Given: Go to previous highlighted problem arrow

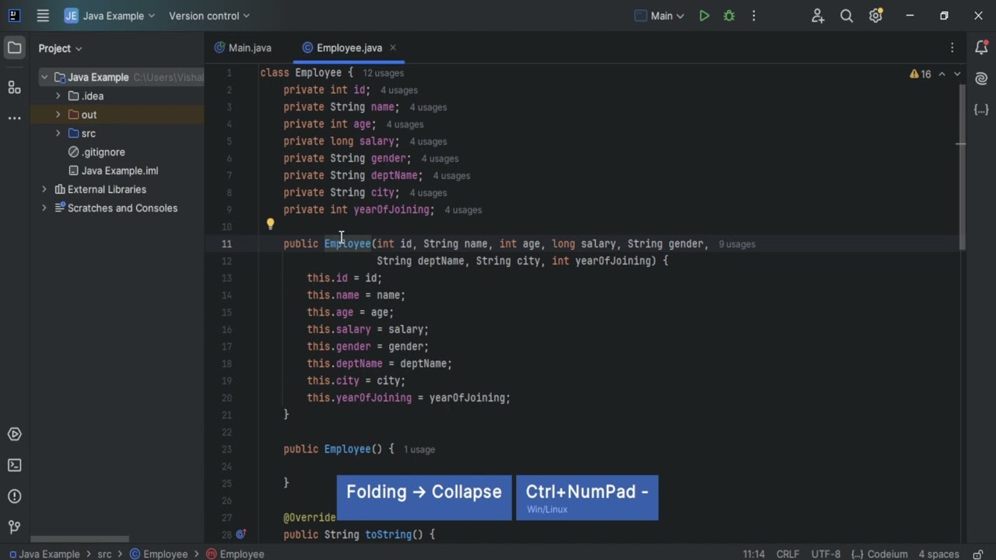Looking at the screenshot, I should tap(942, 74).
